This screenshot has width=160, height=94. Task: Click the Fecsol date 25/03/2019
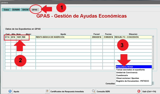click(97, 37)
